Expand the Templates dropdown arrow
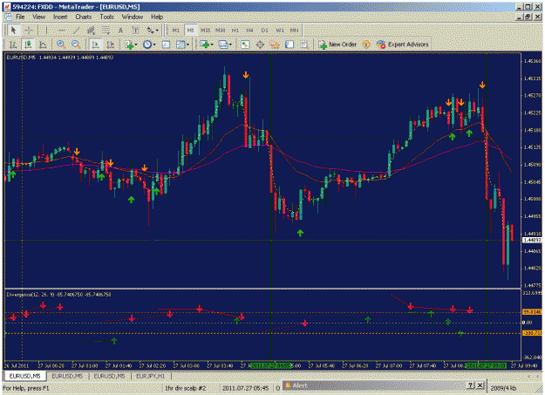 187,44
